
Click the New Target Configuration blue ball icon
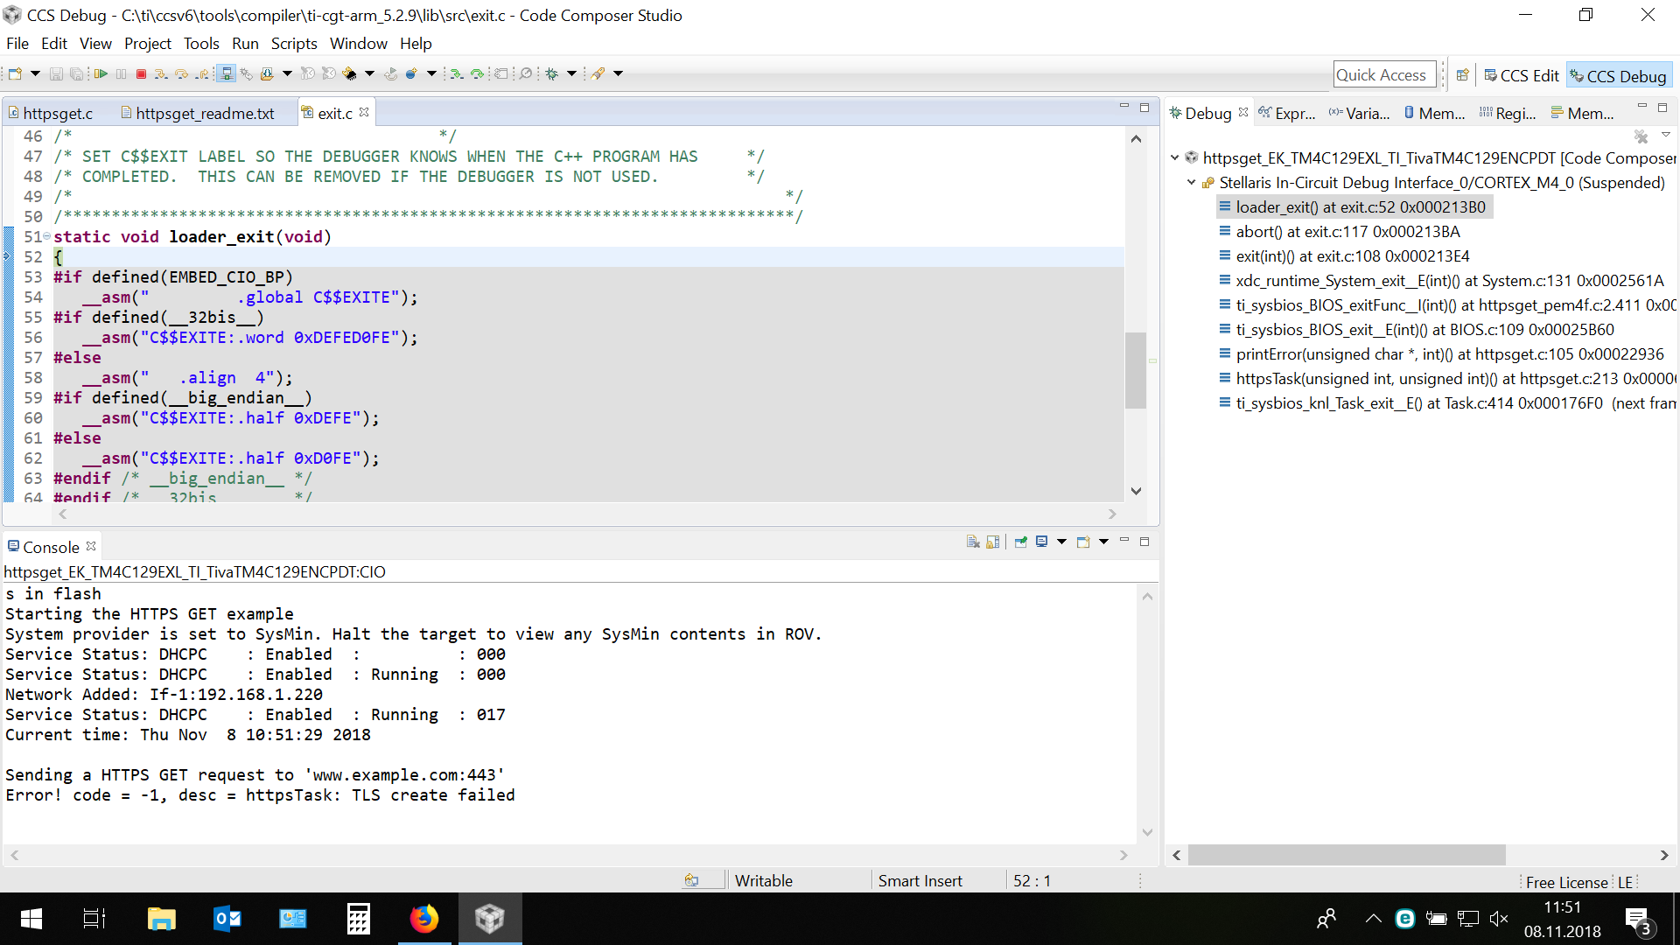pyautogui.click(x=411, y=74)
